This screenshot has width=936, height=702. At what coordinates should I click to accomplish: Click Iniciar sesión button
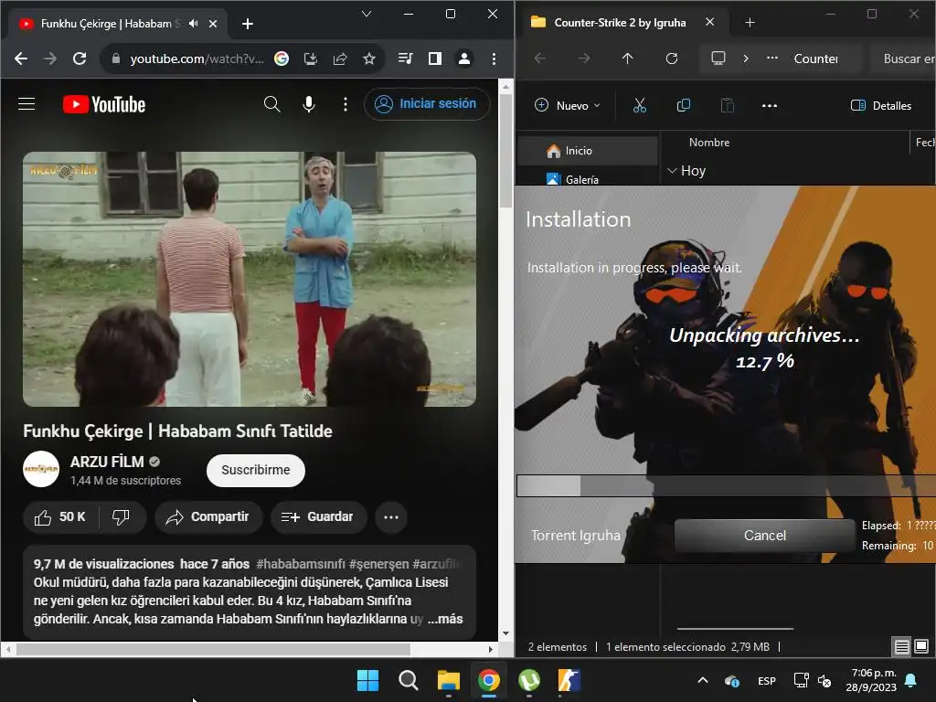point(427,104)
